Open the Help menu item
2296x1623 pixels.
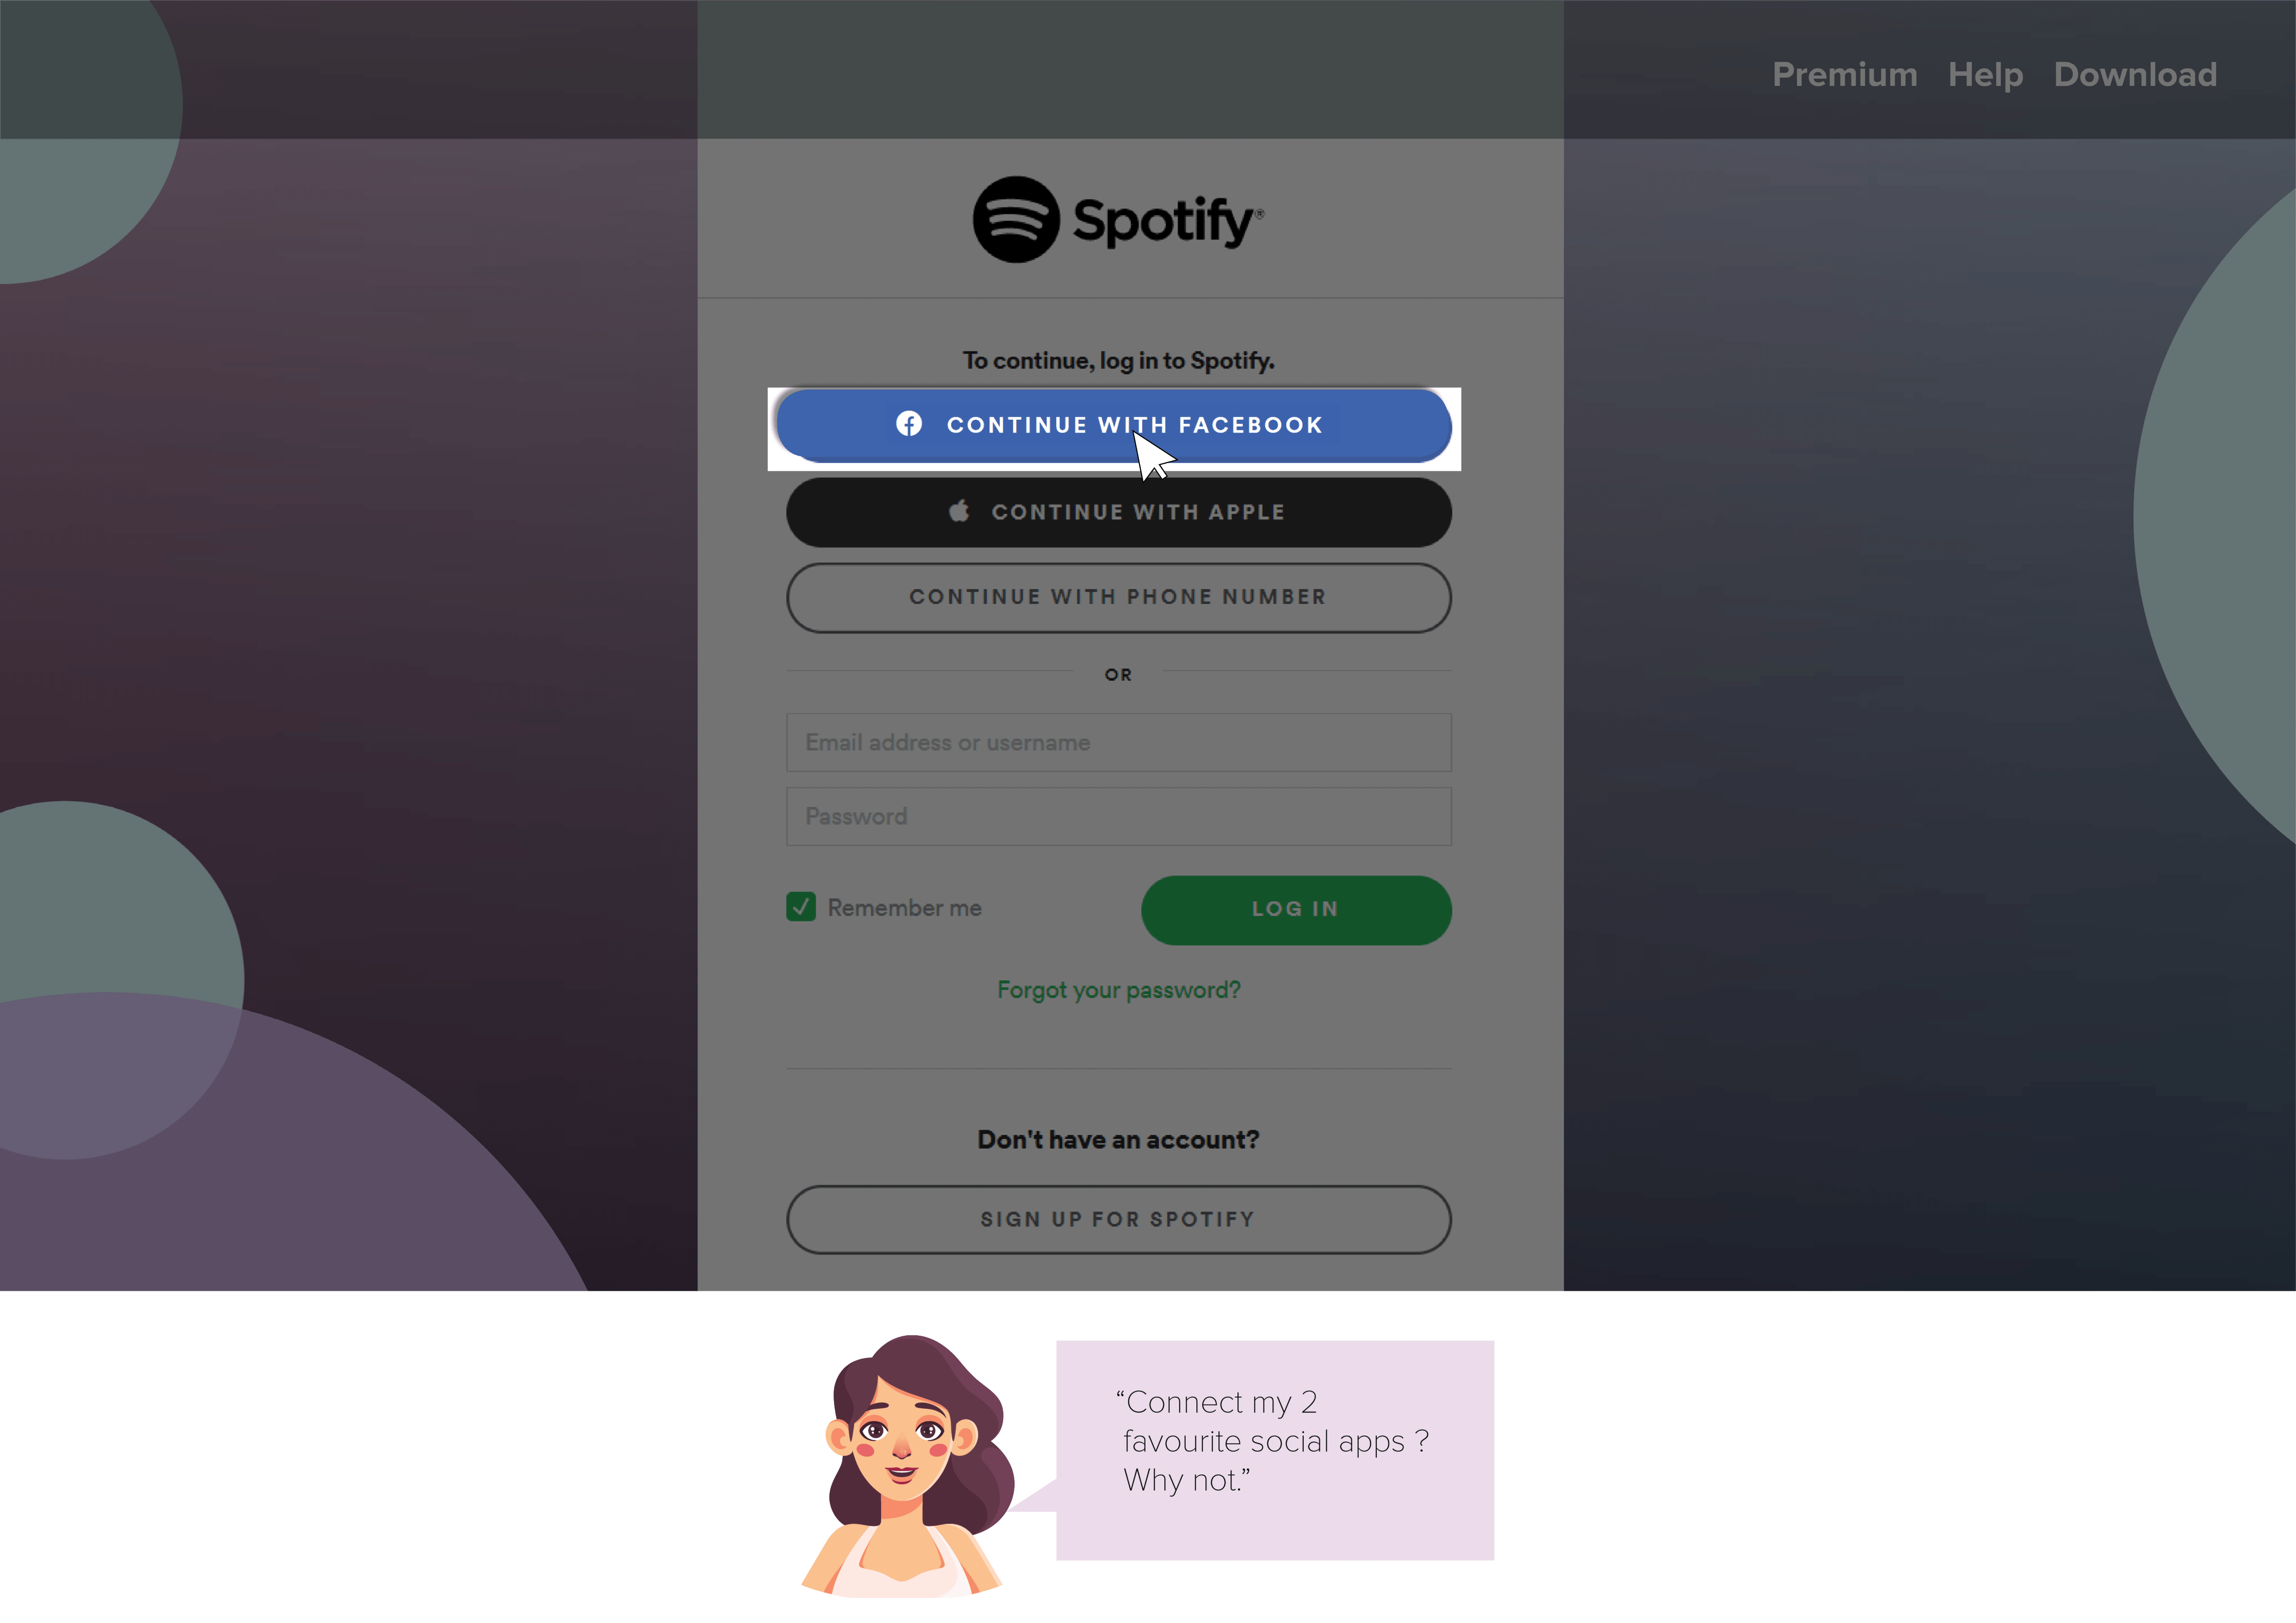pos(1985,75)
